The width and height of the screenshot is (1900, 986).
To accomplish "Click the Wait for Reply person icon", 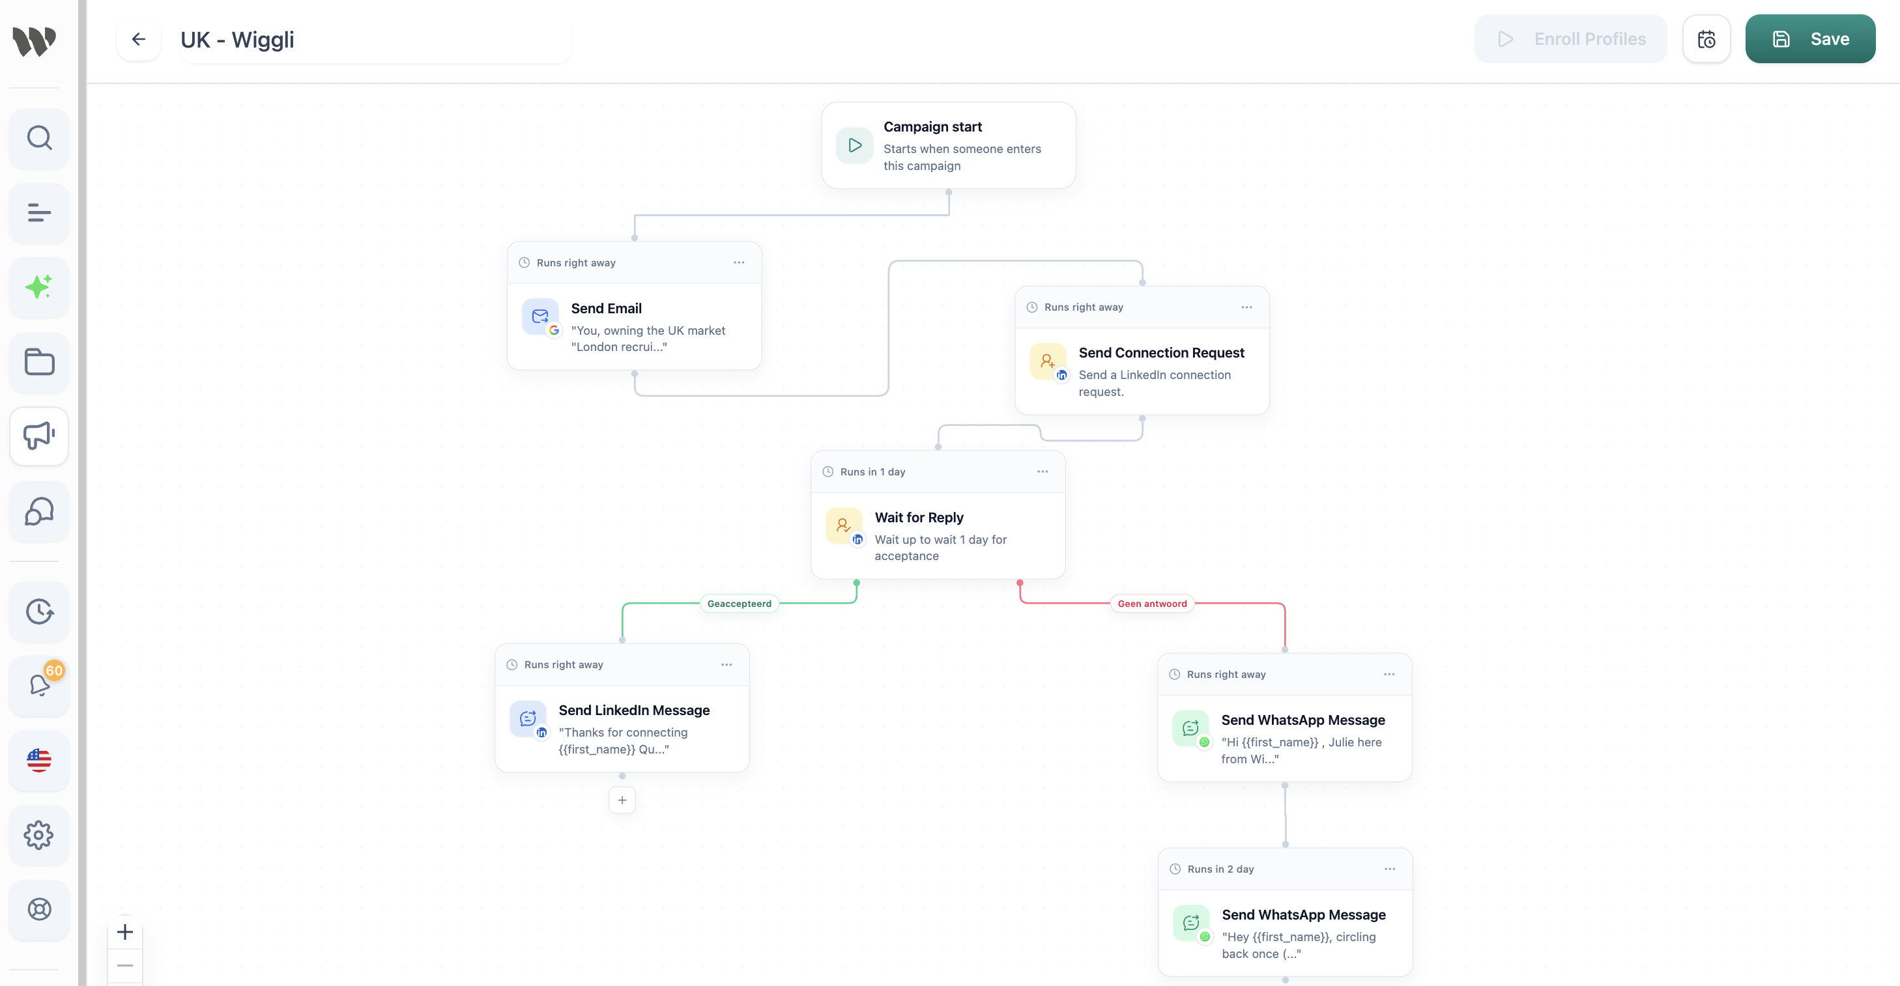I will pos(844,525).
